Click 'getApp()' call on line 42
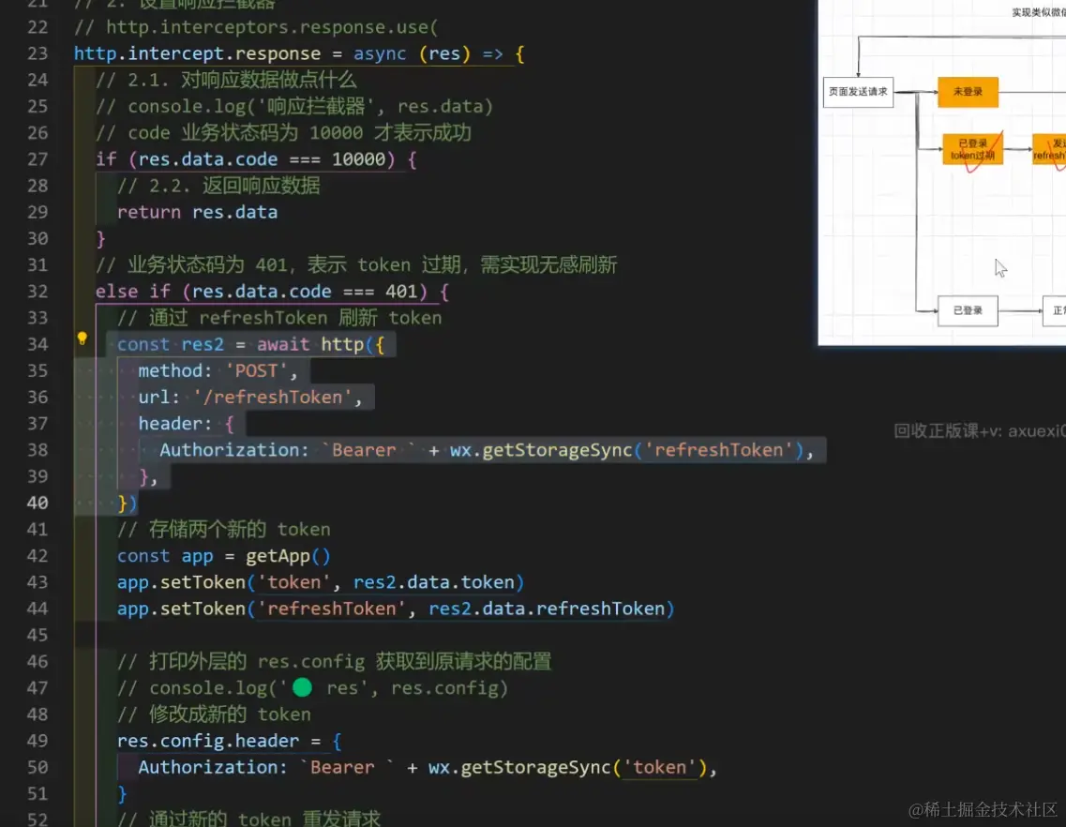Viewport: 1066px width, 827px height. pos(288,556)
